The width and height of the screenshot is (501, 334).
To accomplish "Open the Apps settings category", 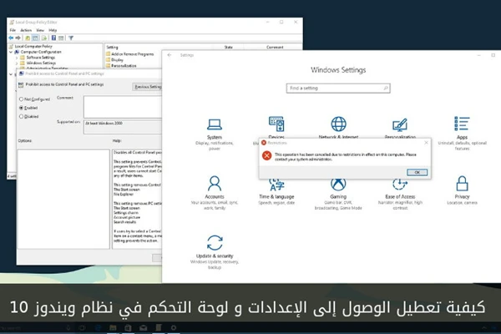I will point(462,134).
